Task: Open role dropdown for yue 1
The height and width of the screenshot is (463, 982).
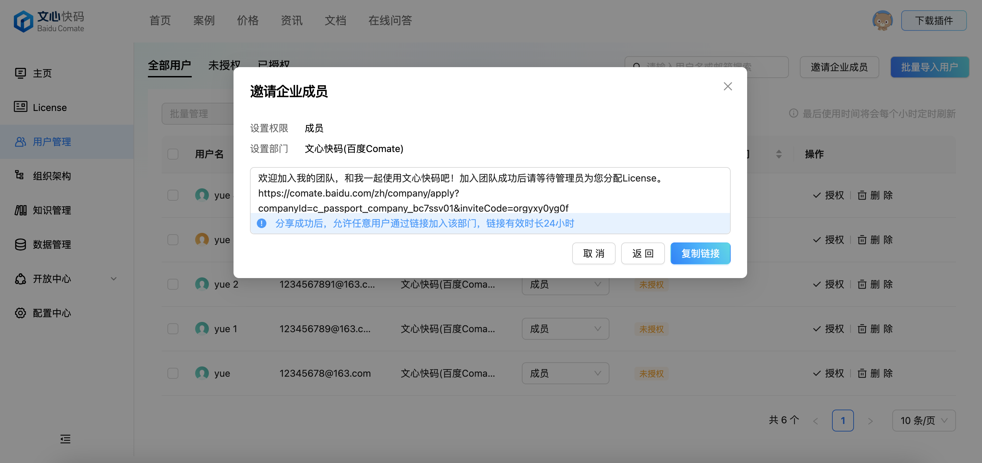Action: [x=565, y=329]
